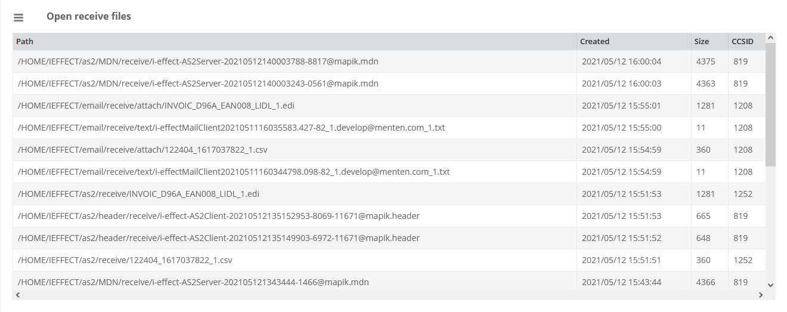Select the AS2Server 8817@mapik.mdn file row
This screenshot has height=312, width=787.
pos(198,61)
